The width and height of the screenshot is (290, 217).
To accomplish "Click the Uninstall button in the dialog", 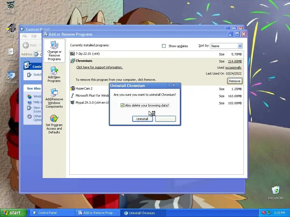I will (142, 119).
